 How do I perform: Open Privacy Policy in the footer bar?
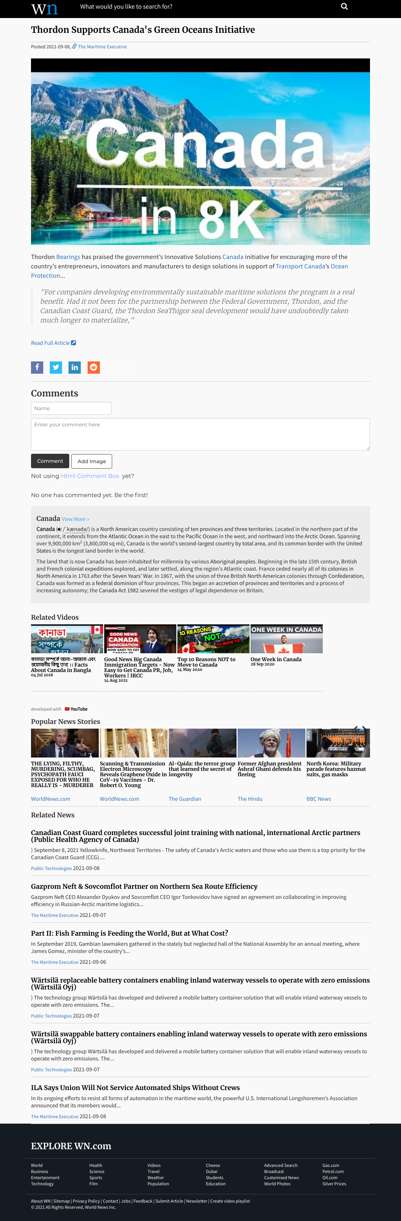pos(86,1201)
